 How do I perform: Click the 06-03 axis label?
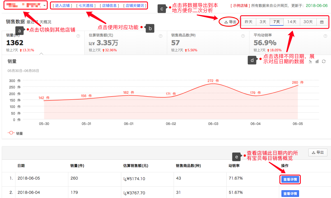click(213, 124)
